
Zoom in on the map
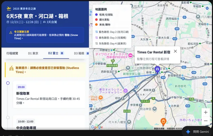tap(206, 112)
